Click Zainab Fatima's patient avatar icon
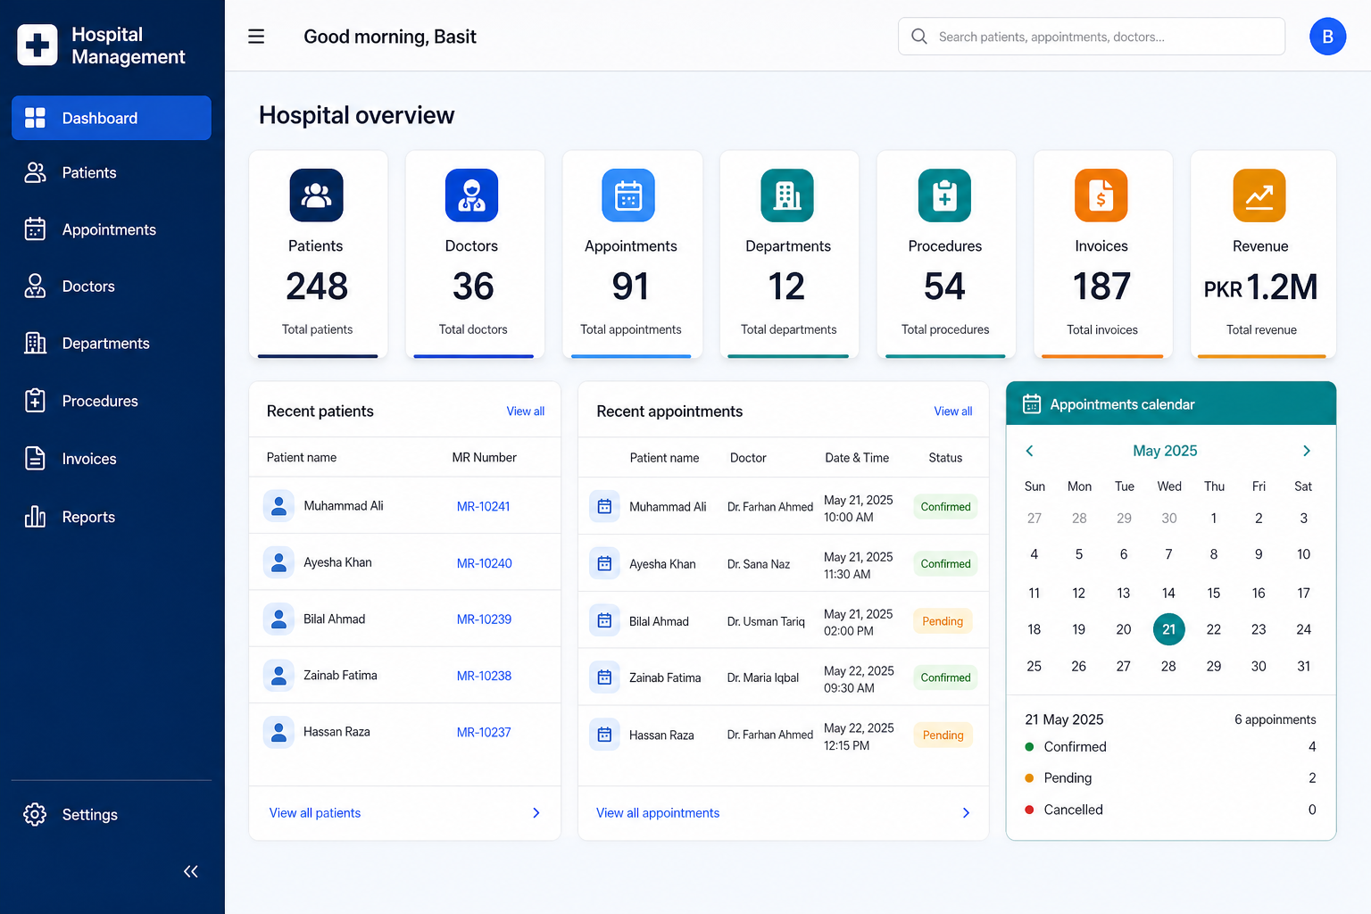This screenshot has height=914, width=1371. pos(278,676)
